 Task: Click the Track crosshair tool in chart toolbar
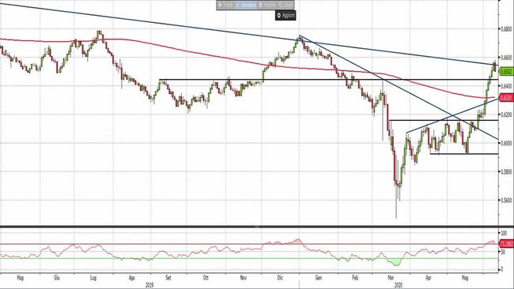(x=225, y=6)
